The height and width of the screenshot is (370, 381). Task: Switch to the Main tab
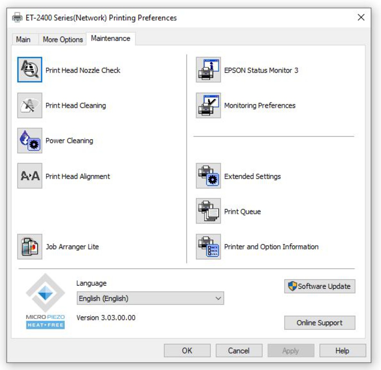point(23,40)
